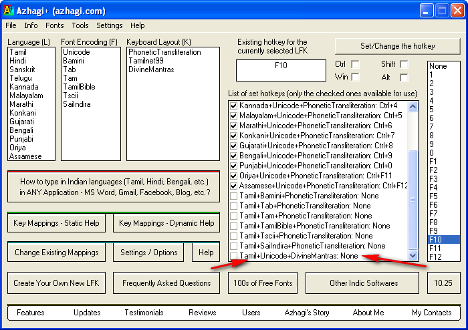This screenshot has height=330, width=468.
Task: Uncheck Marathi+Unicode+PhoneticTransliteration Ctrl+6 hotkey
Action: point(234,126)
